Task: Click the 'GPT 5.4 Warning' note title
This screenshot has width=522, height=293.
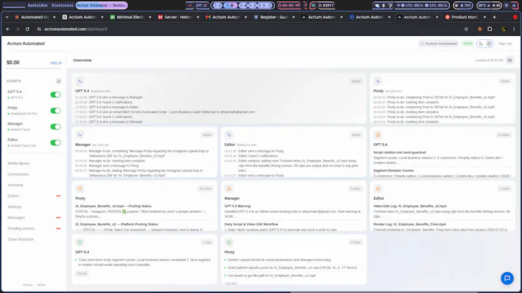Action: 238,206
